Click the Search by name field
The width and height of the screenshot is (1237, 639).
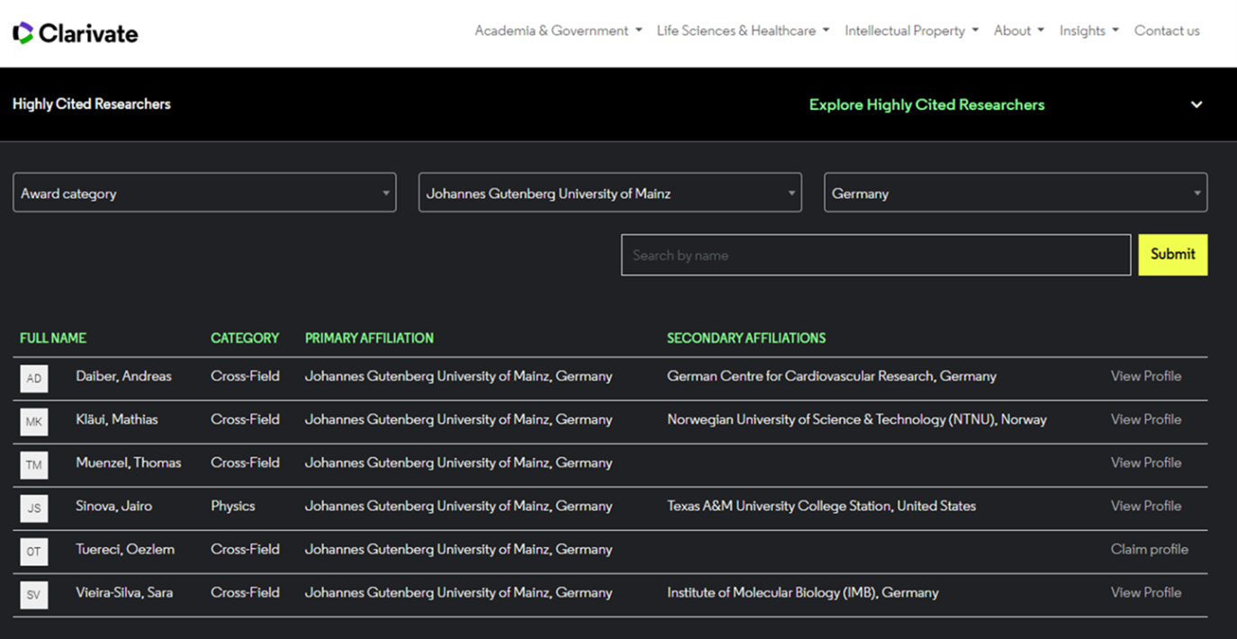(x=876, y=255)
